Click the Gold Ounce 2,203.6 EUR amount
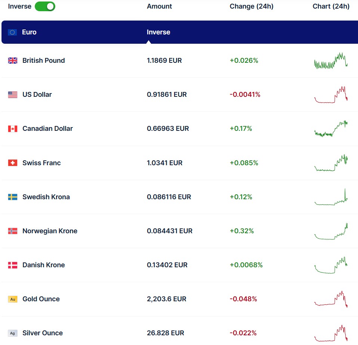Viewport: 358px width, 345px height. [x=166, y=299]
